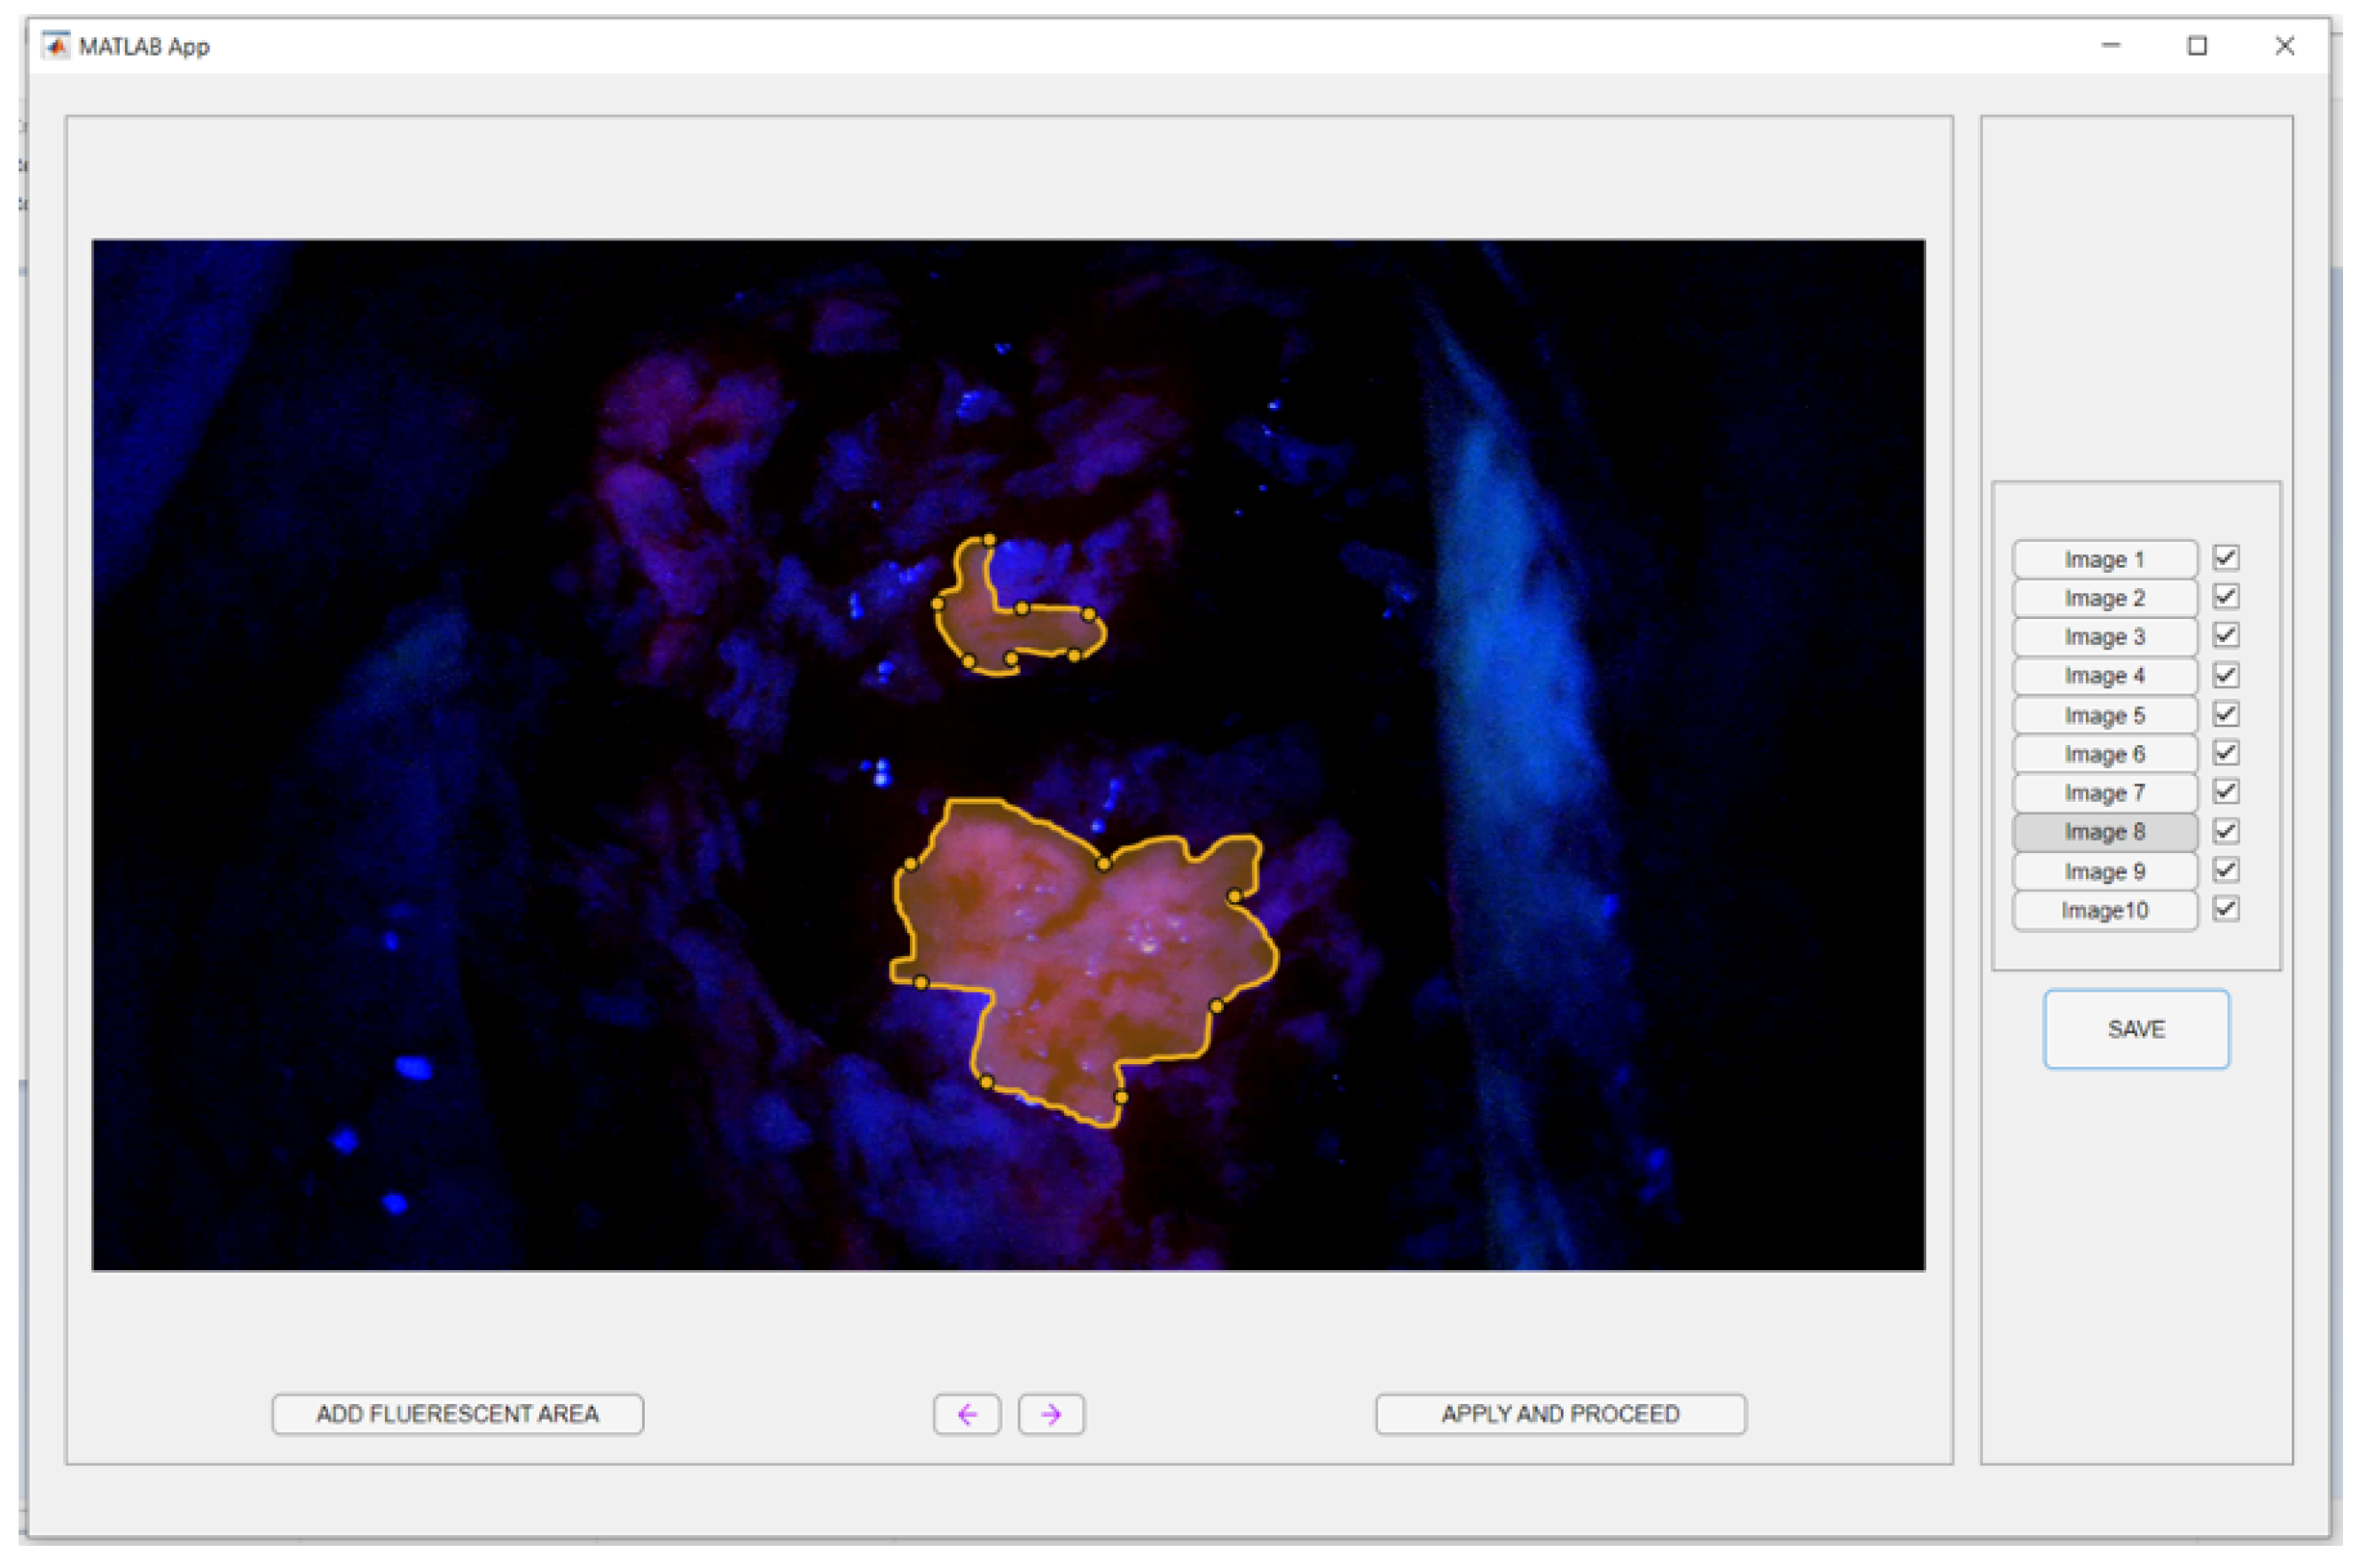Click the MATLAB logo in title bar
This screenshot has width=2367, height=1568.
point(56,46)
